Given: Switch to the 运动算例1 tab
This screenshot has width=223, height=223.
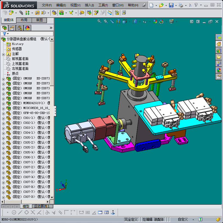Looking at the screenshot, I should (42, 206).
